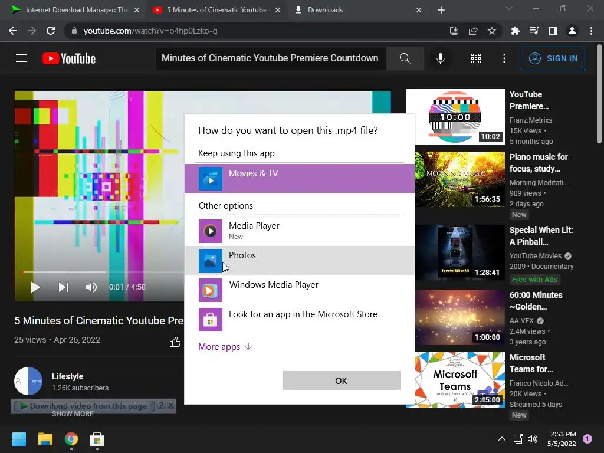Image resolution: width=604 pixels, height=453 pixels.
Task: Switch to Internet Download Manager tab
Action: [x=75, y=10]
